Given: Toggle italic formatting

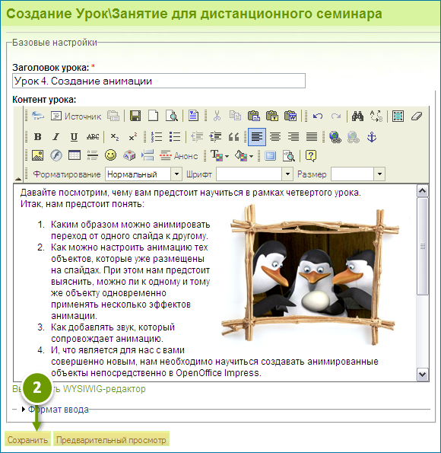Looking at the screenshot, I should pyautogui.click(x=56, y=136).
